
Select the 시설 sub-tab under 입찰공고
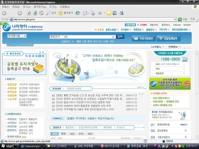tap(72, 134)
